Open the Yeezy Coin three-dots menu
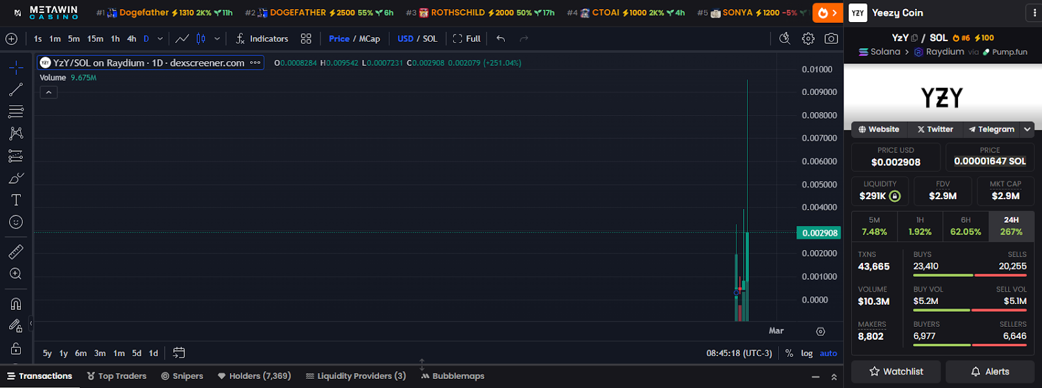This screenshot has height=388, width=1042. 1034,13
